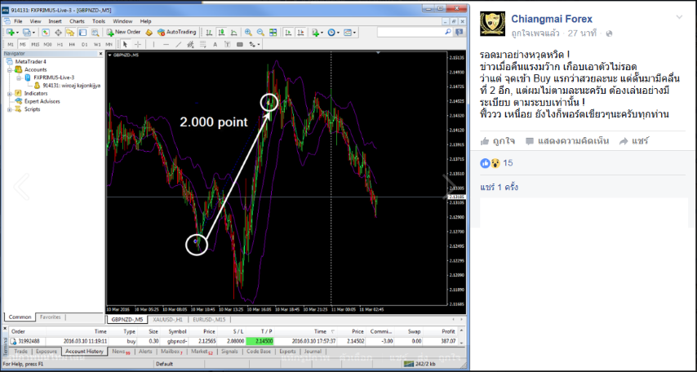
Task: Select the H4 timeframe
Action: coord(72,44)
